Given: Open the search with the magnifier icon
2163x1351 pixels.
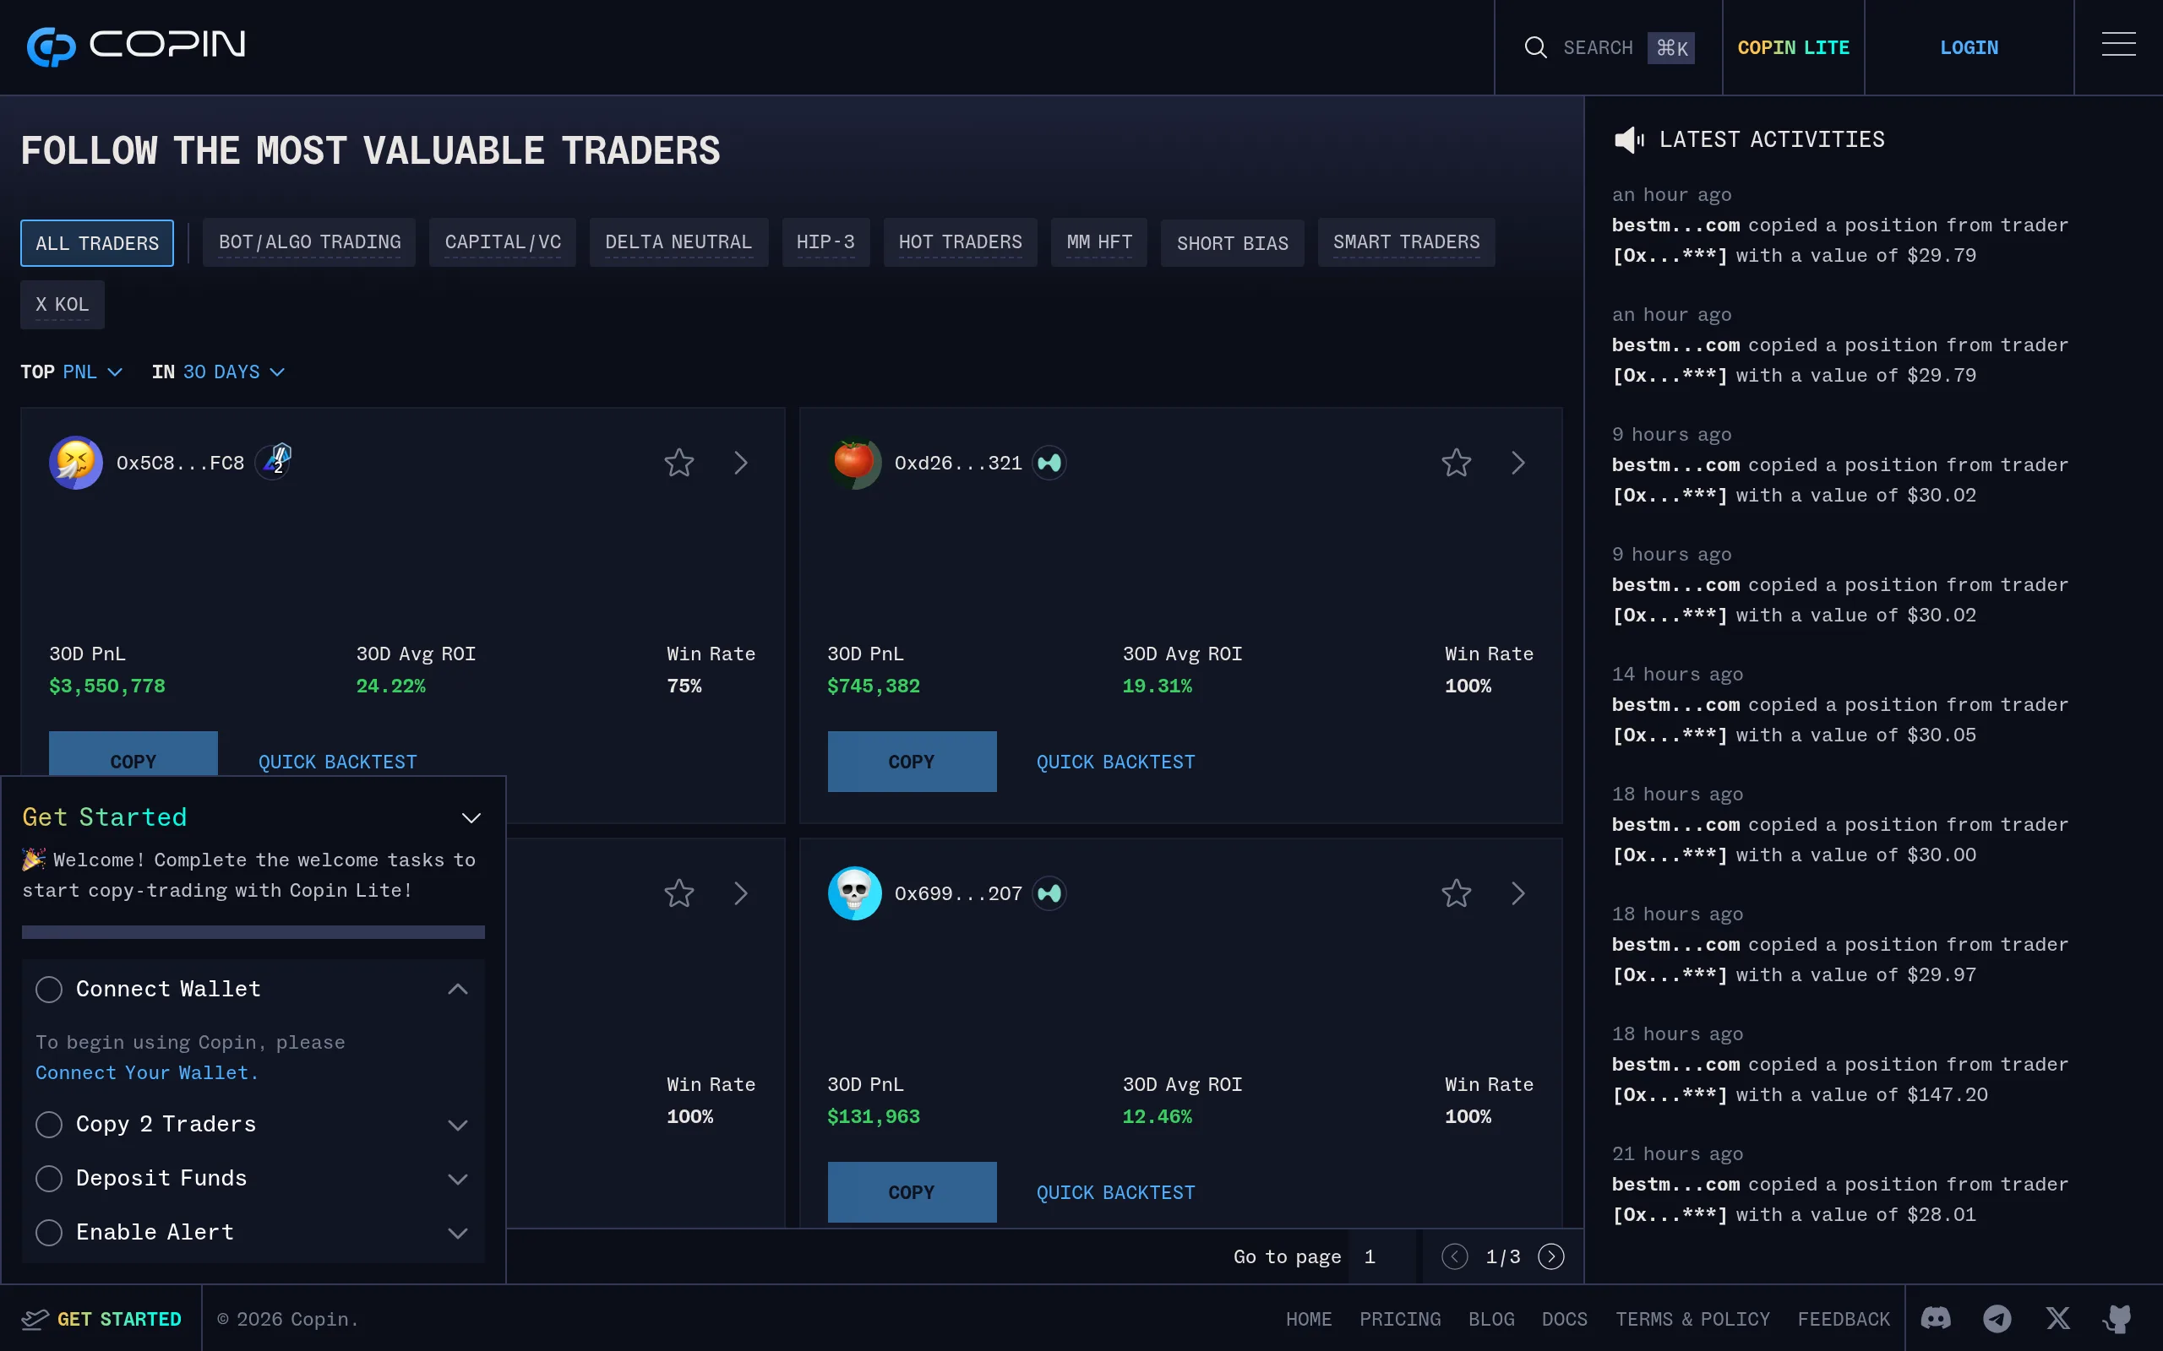Looking at the screenshot, I should click(1536, 47).
